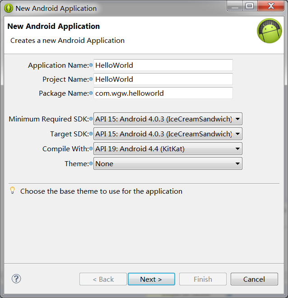
Task: Click the 'Compile With:' label
Action: (65, 149)
